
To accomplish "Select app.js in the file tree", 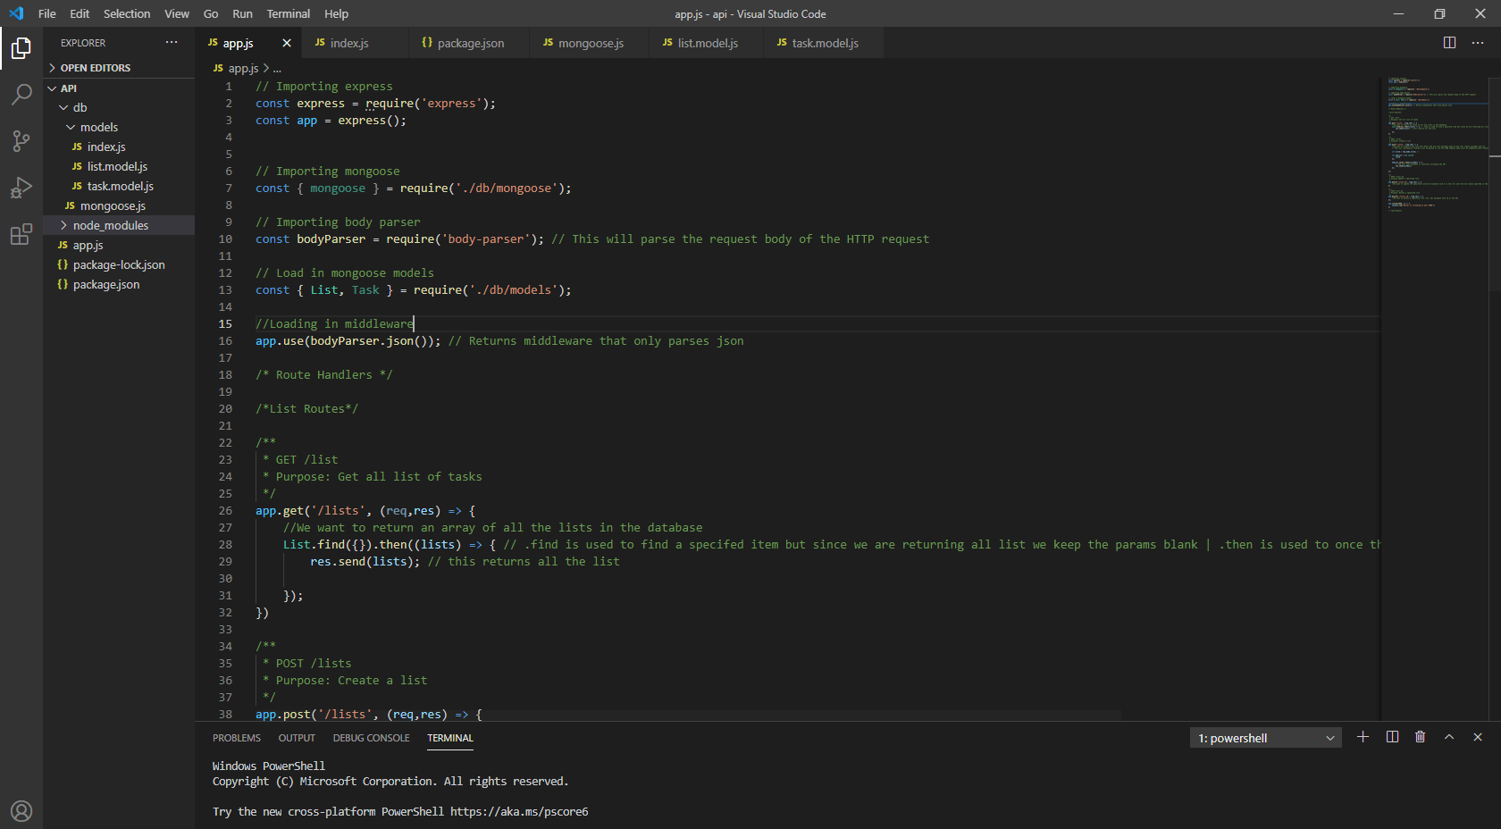I will [119, 245].
